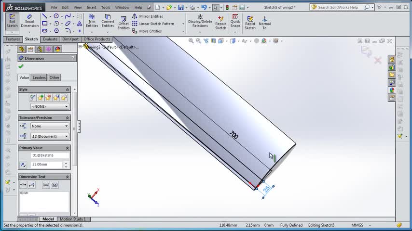
Task: Click the Search SolidWorks Help field
Action: tap(338, 7)
